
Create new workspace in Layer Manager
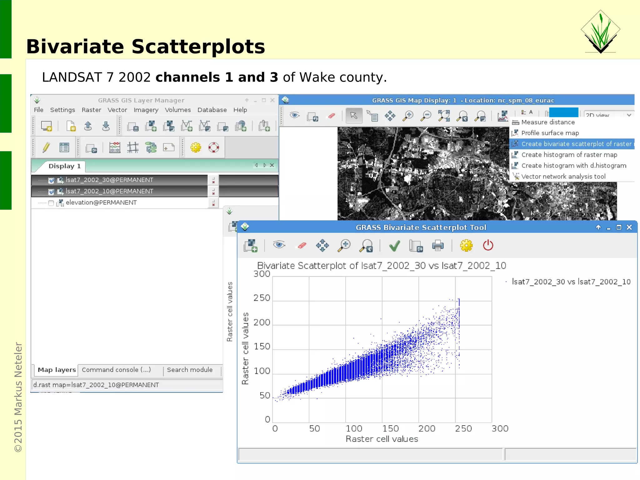coord(71,126)
